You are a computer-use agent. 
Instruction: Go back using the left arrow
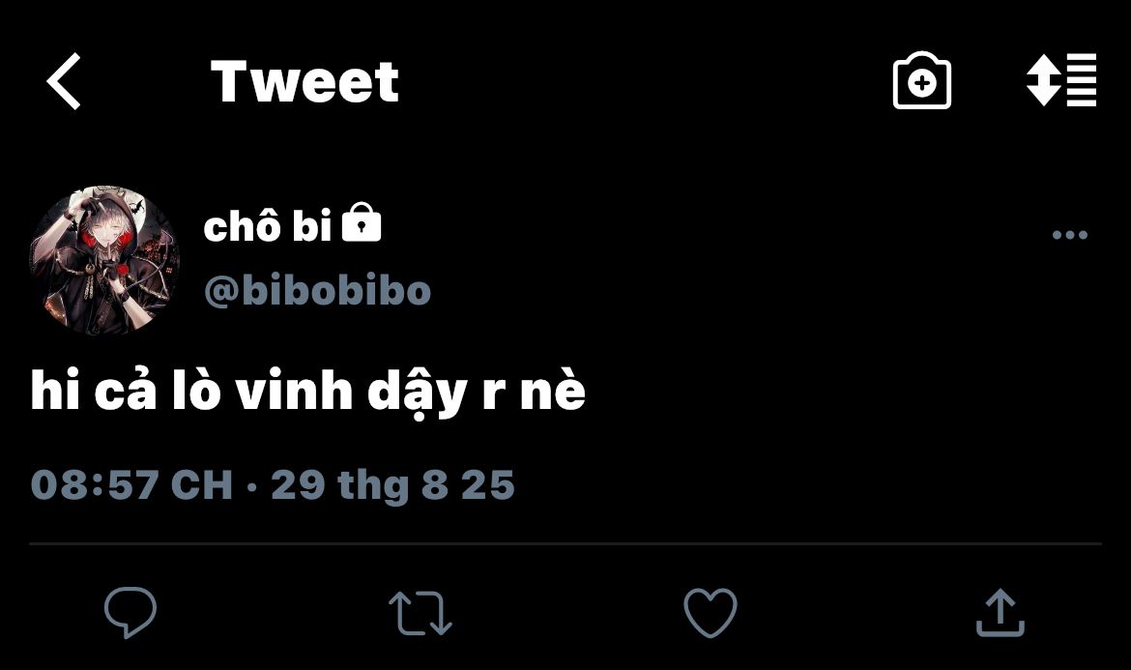coord(64,81)
